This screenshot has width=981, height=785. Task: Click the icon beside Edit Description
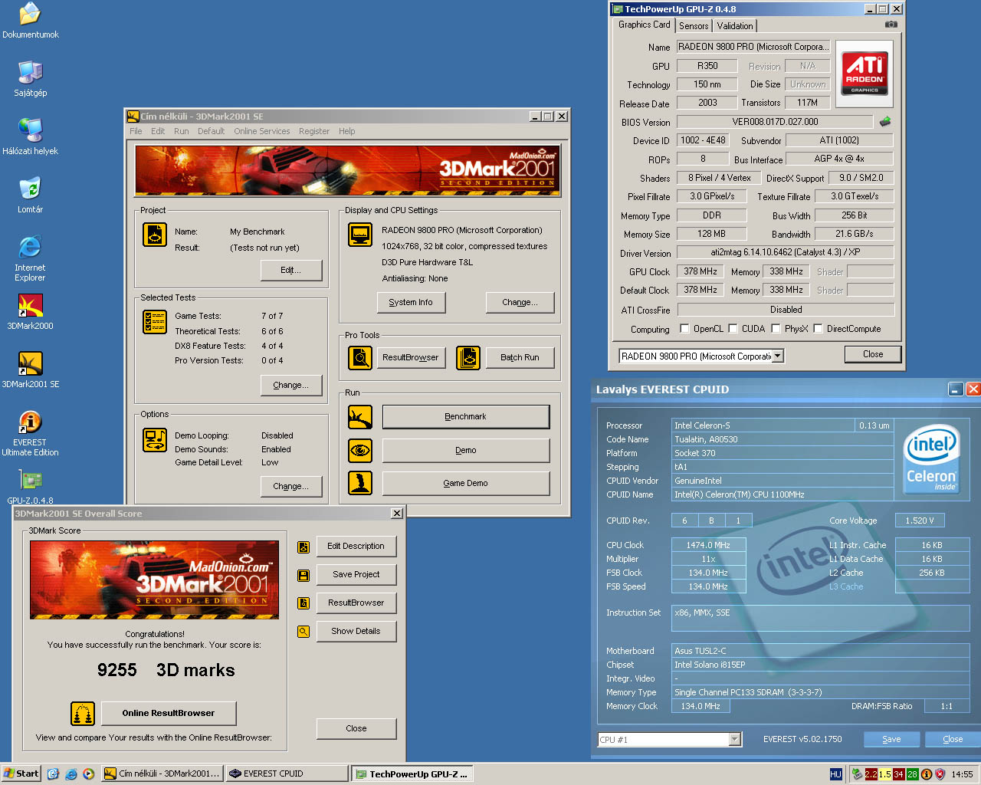[x=303, y=547]
